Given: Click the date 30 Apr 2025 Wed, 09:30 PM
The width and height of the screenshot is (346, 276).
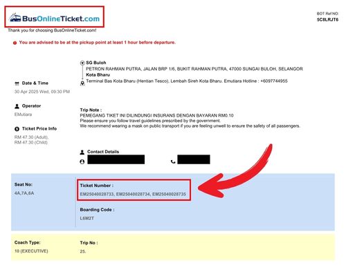Looking at the screenshot, I should 42,92.
